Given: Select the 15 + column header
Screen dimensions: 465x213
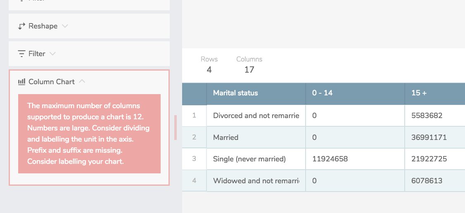Looking at the screenshot, I should 419,93.
